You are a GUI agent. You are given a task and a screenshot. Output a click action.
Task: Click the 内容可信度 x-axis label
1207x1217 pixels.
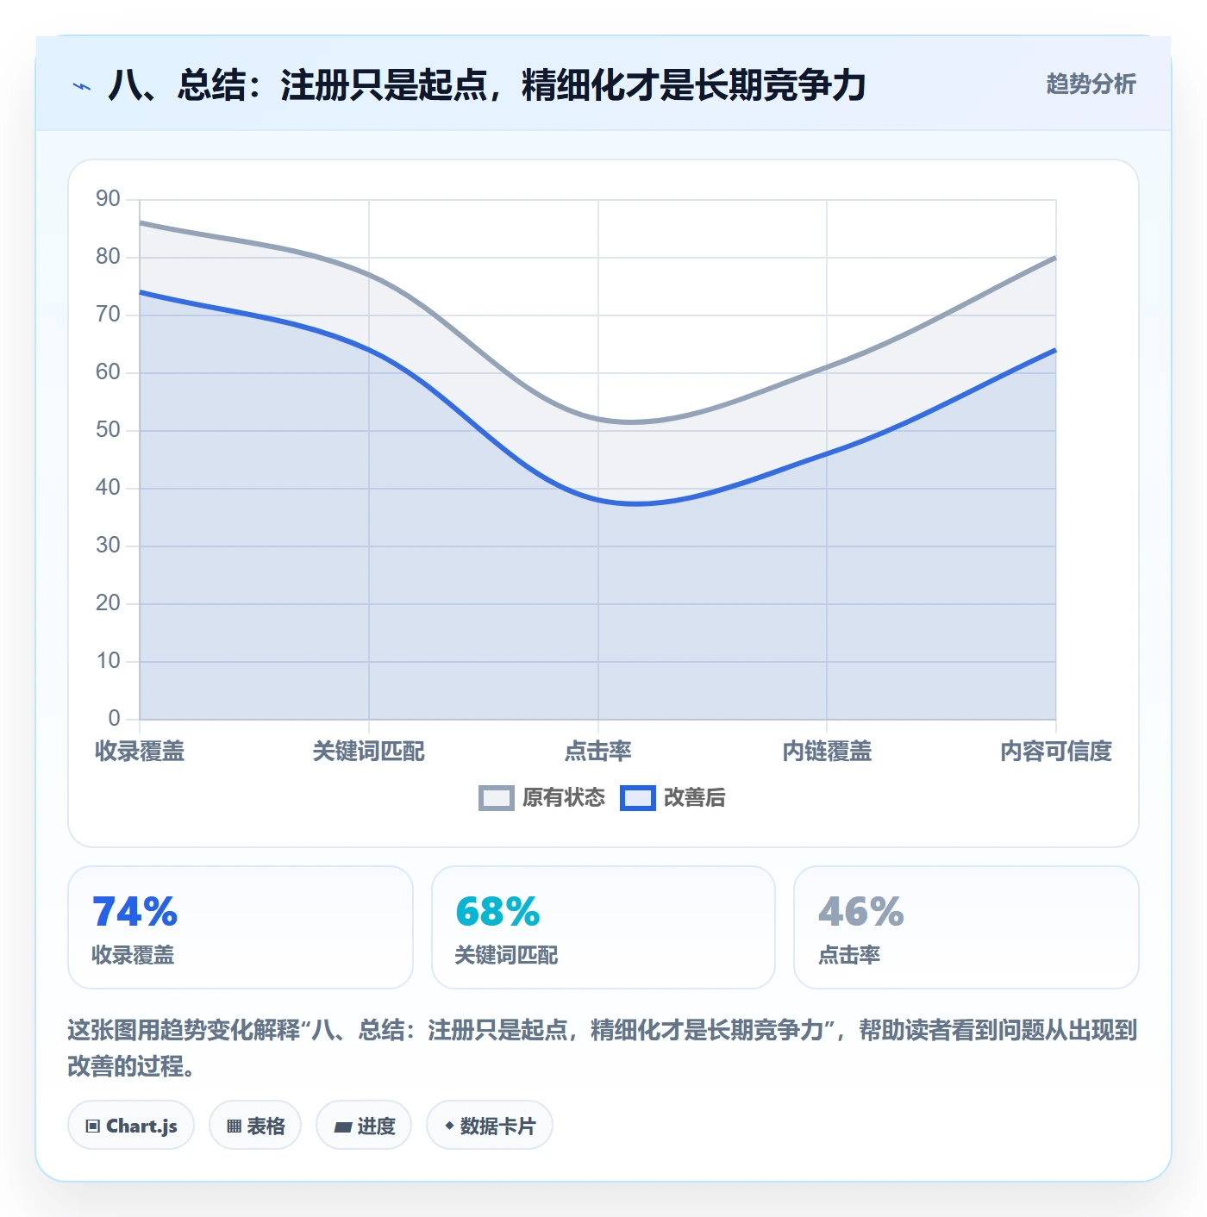(1056, 752)
